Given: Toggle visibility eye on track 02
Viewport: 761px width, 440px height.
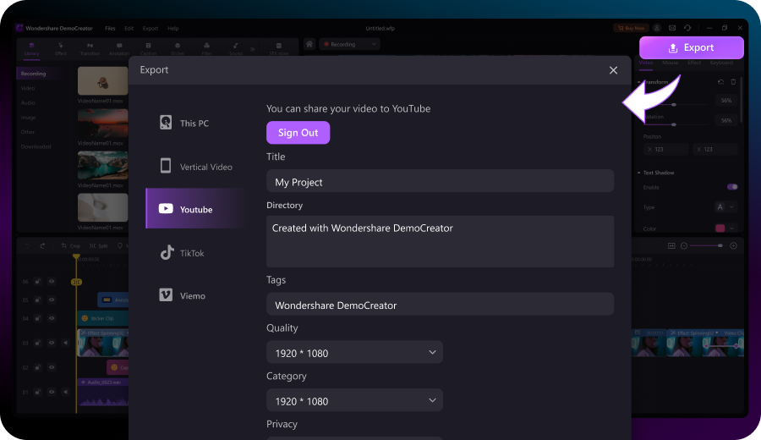Looking at the screenshot, I should [x=51, y=368].
